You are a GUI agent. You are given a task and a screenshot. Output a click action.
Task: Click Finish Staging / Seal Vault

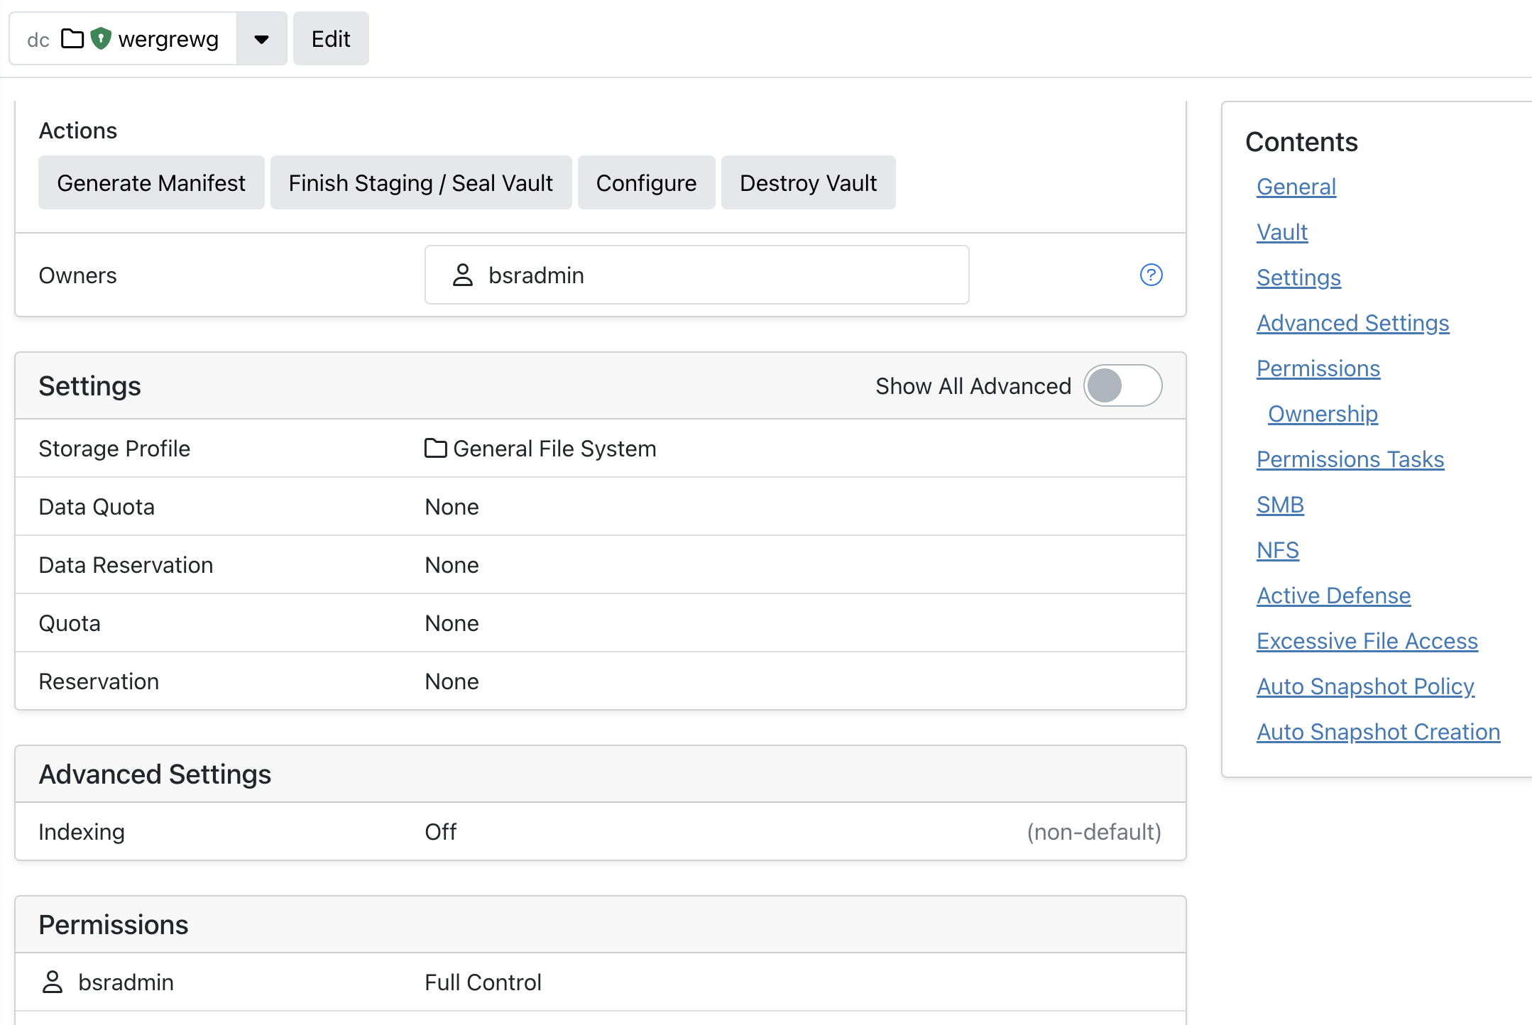(420, 183)
